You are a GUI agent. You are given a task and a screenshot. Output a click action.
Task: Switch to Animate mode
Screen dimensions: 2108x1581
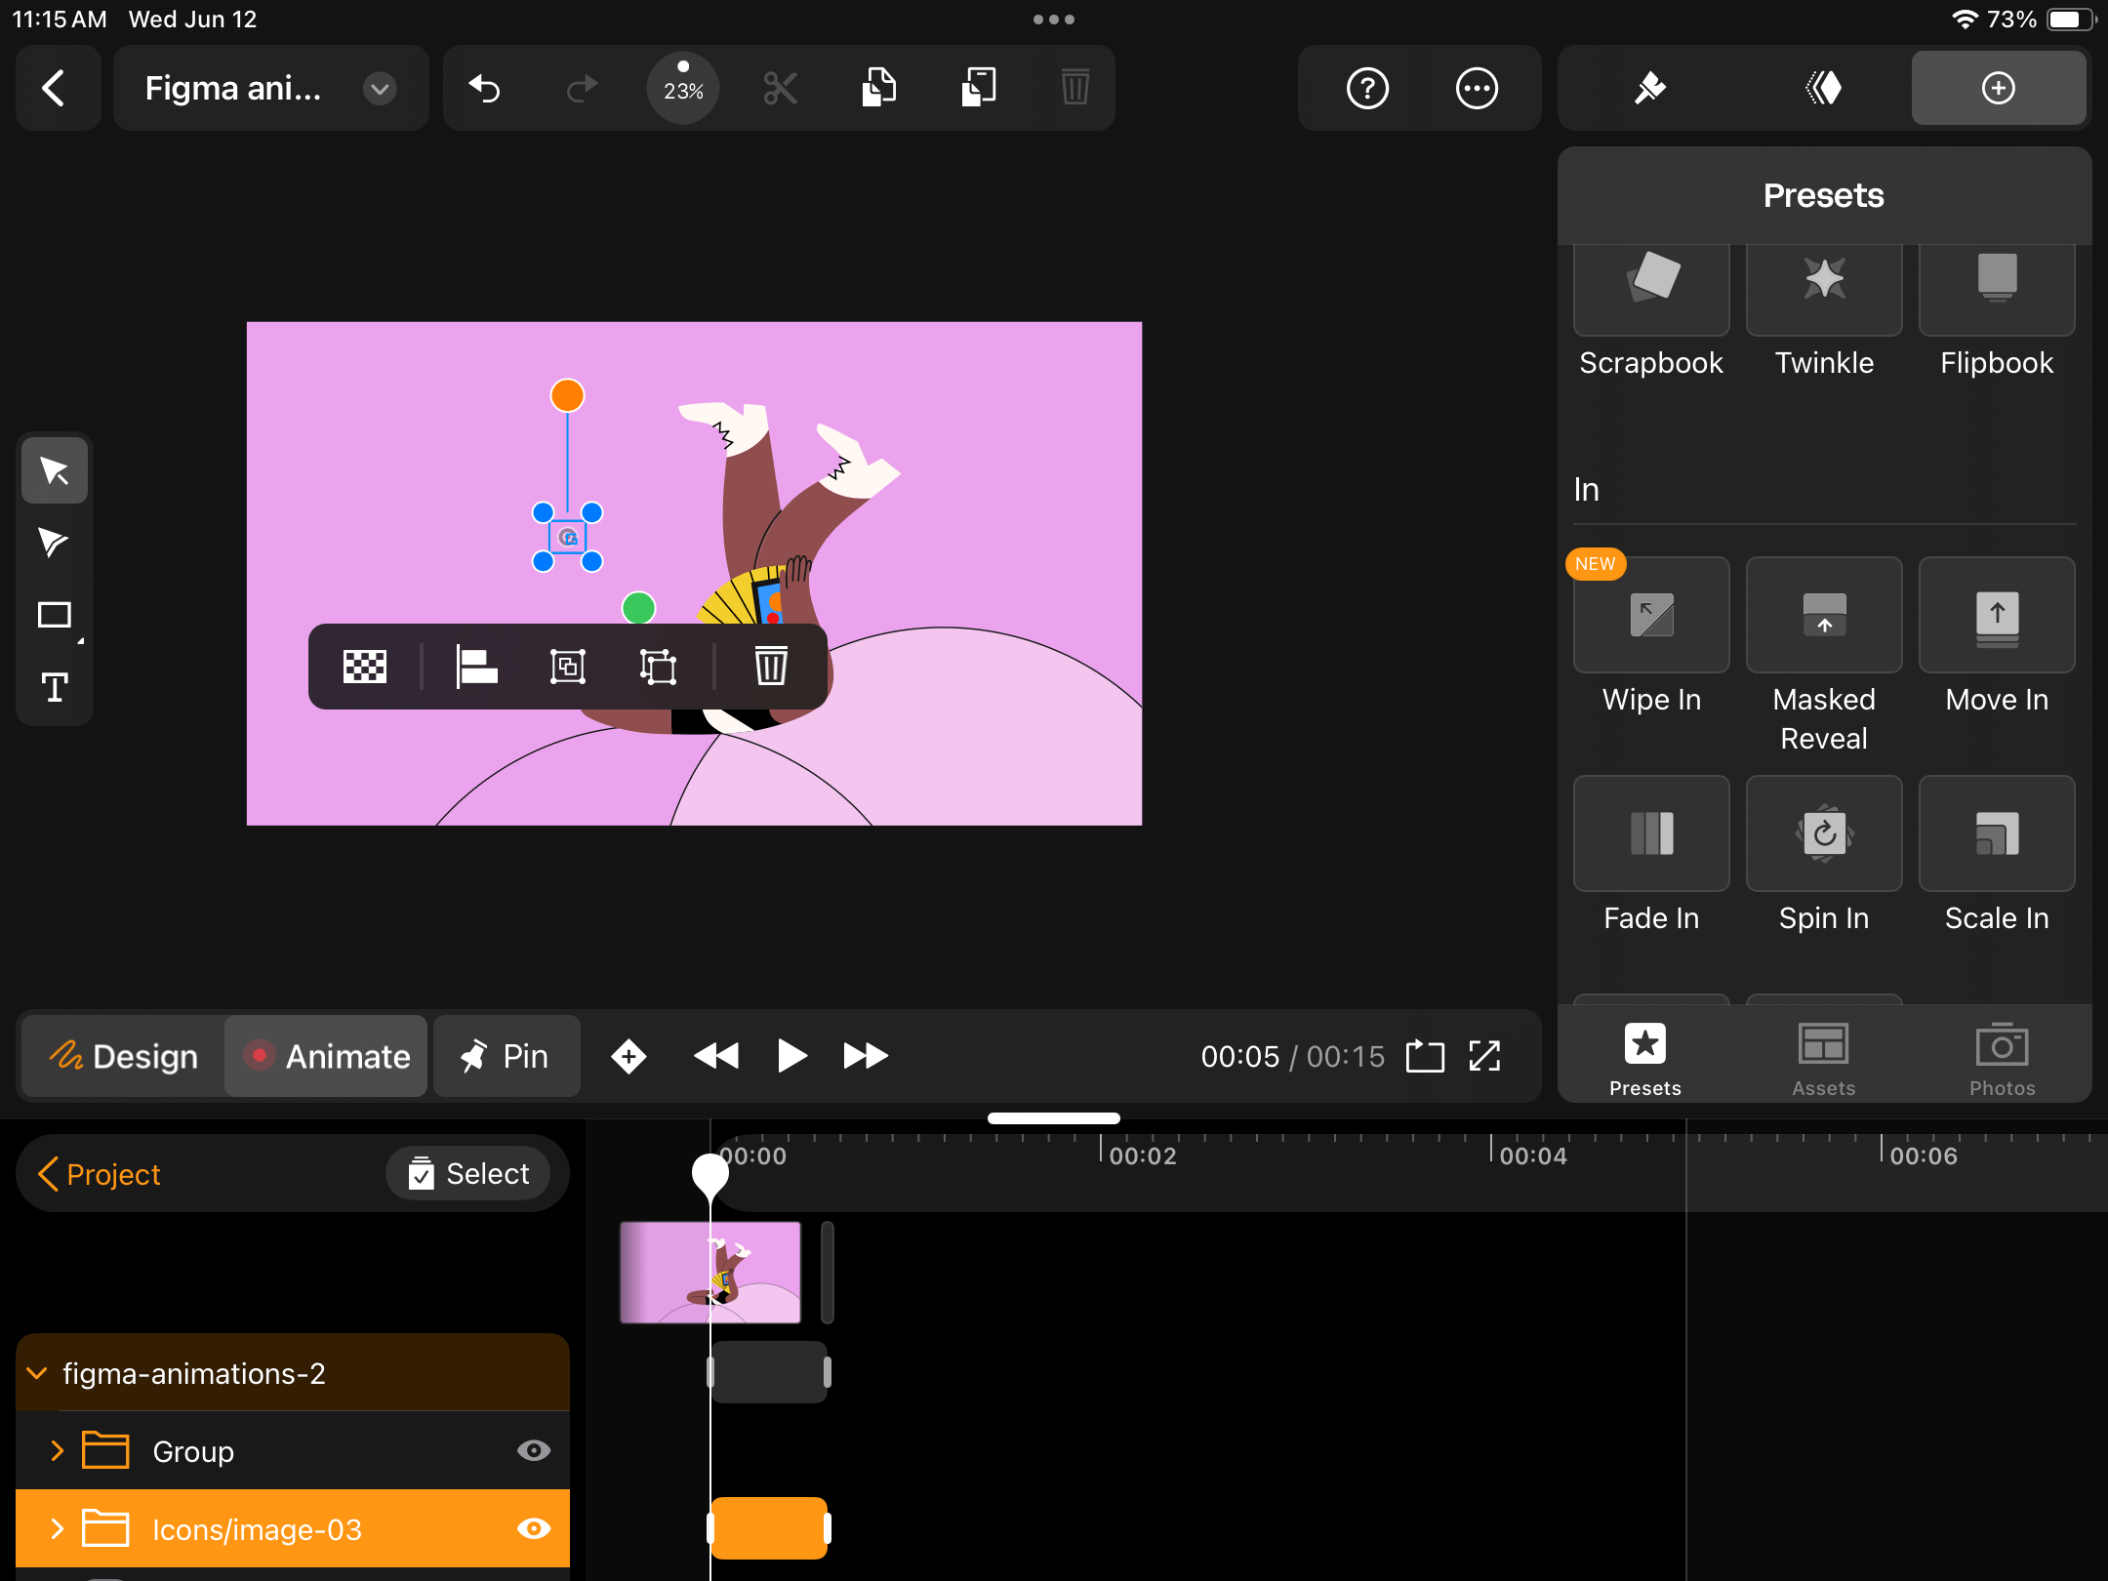(327, 1055)
